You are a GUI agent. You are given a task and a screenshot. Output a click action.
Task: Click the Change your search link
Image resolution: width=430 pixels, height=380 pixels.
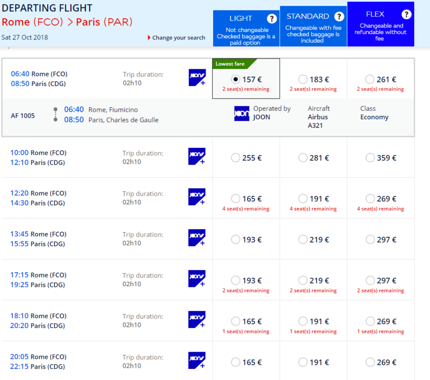[178, 38]
